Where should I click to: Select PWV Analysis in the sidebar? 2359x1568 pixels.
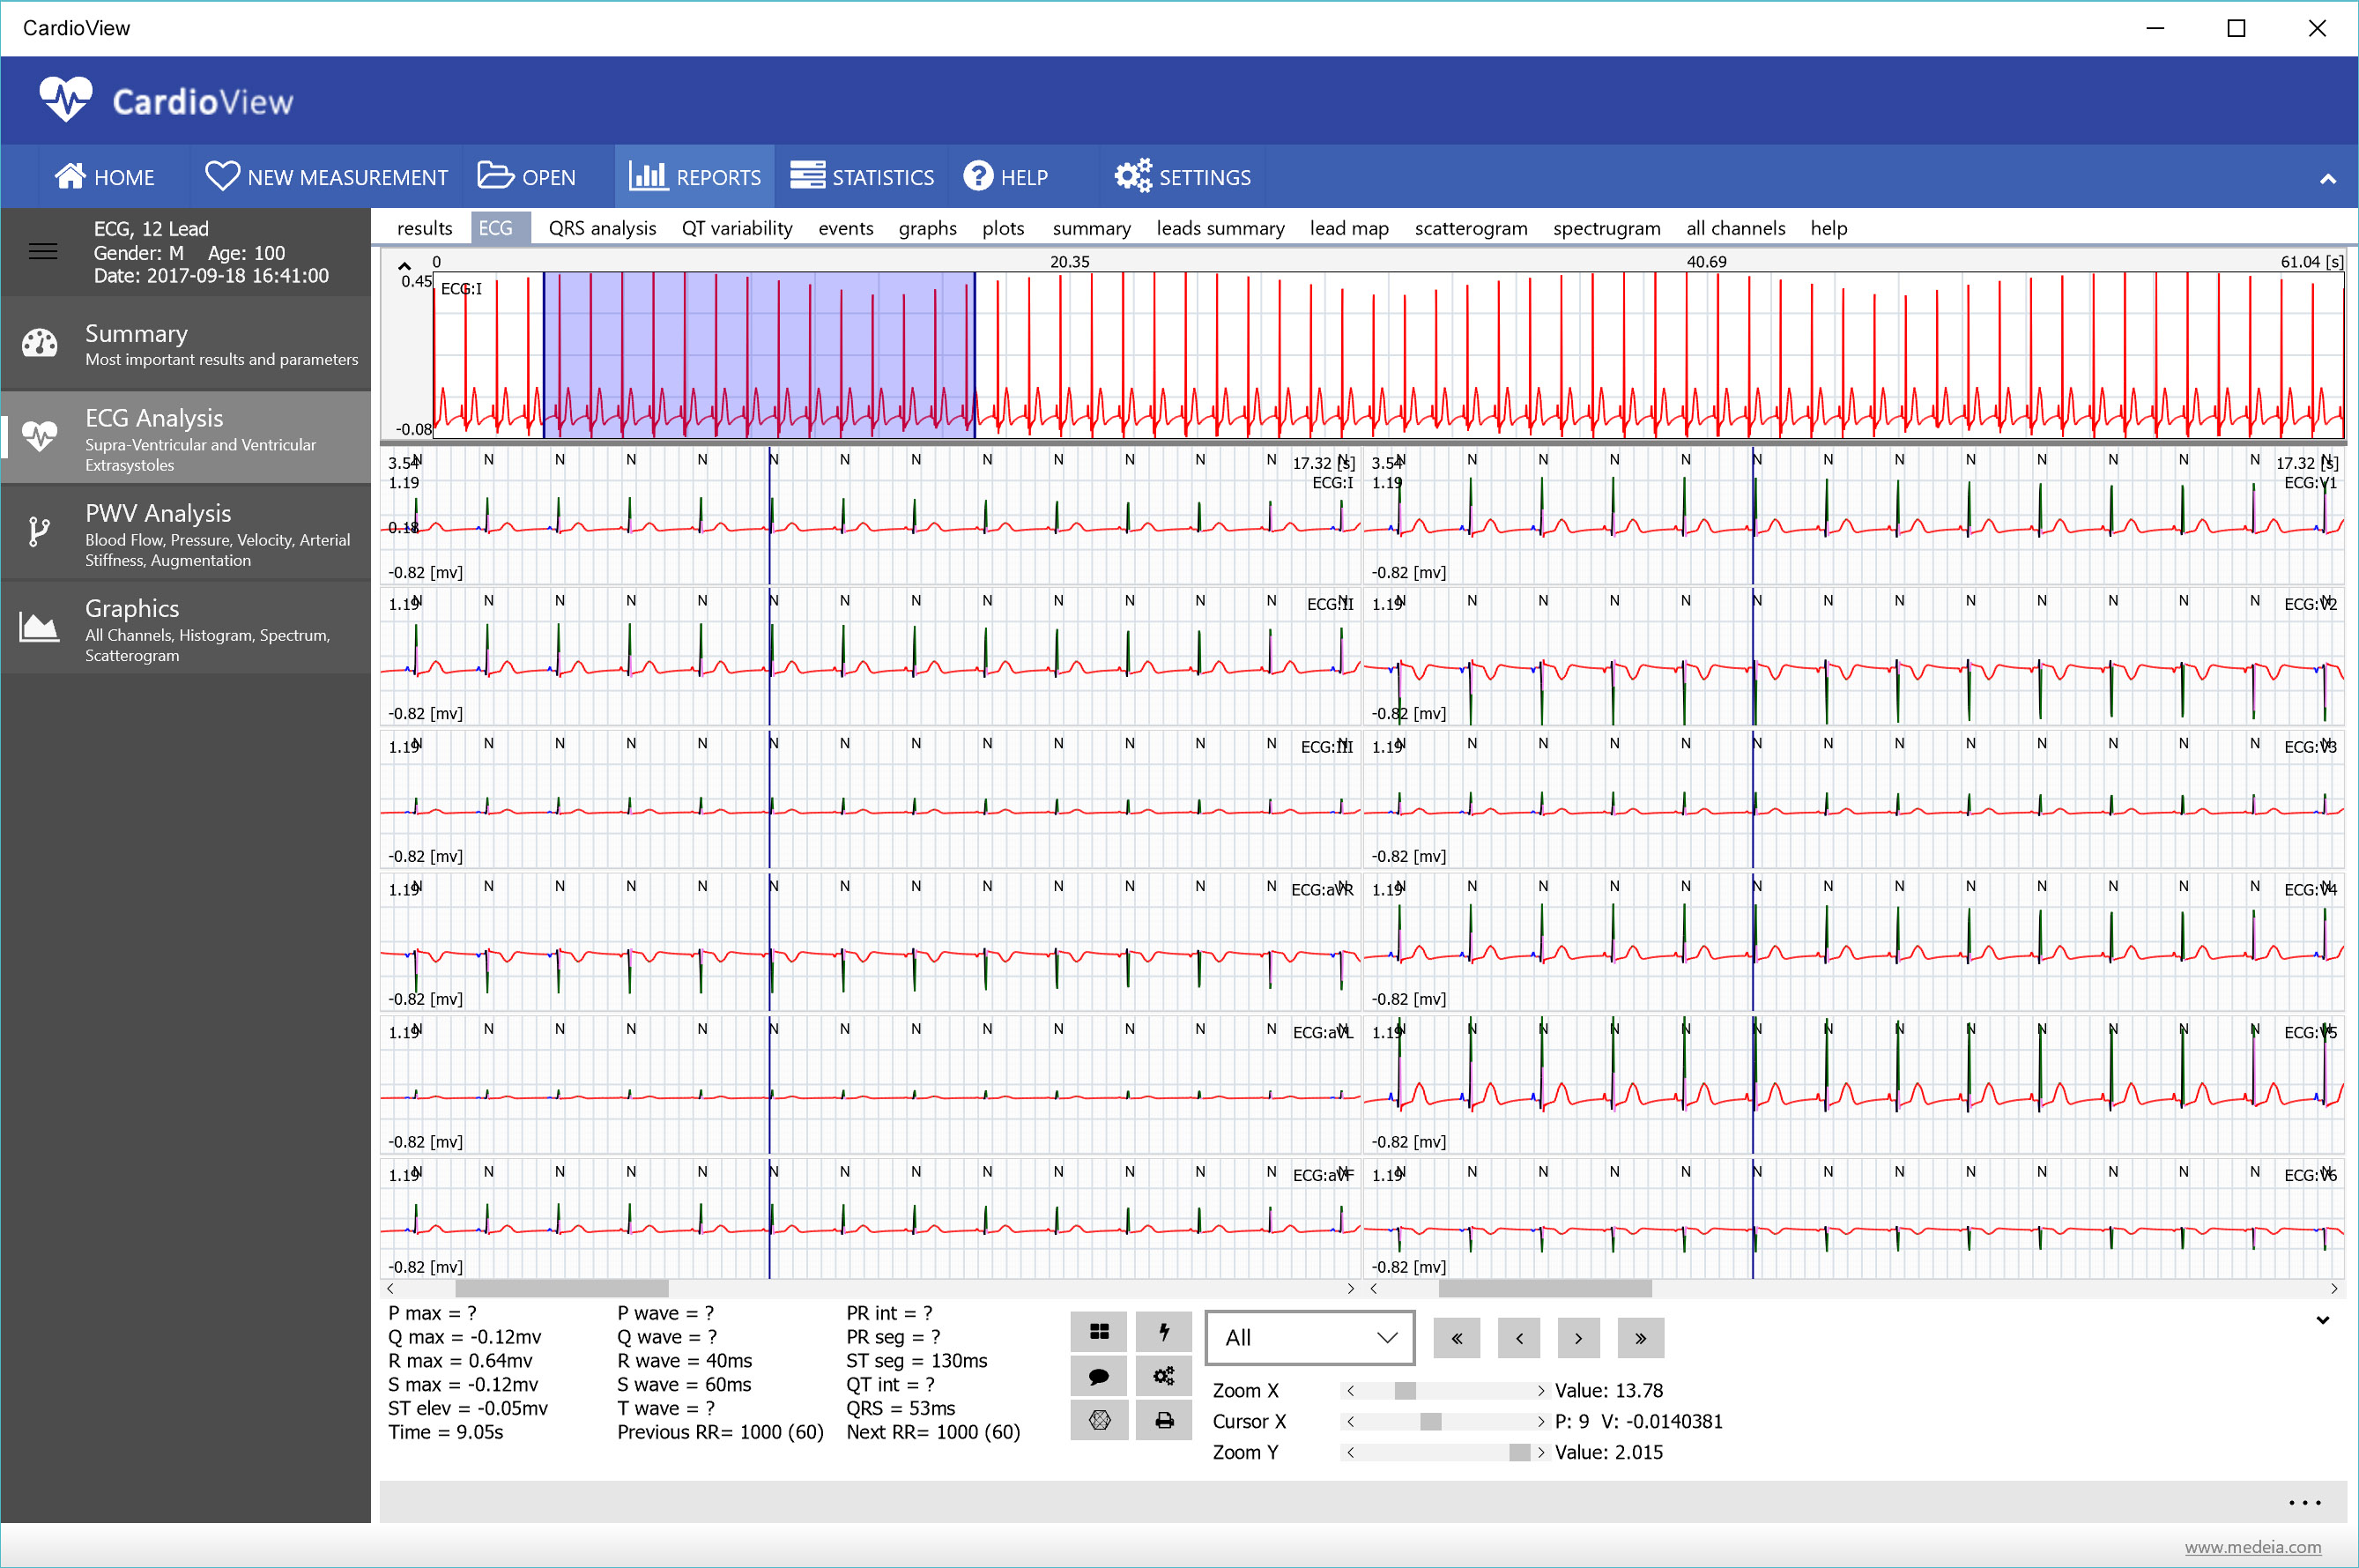point(186,533)
